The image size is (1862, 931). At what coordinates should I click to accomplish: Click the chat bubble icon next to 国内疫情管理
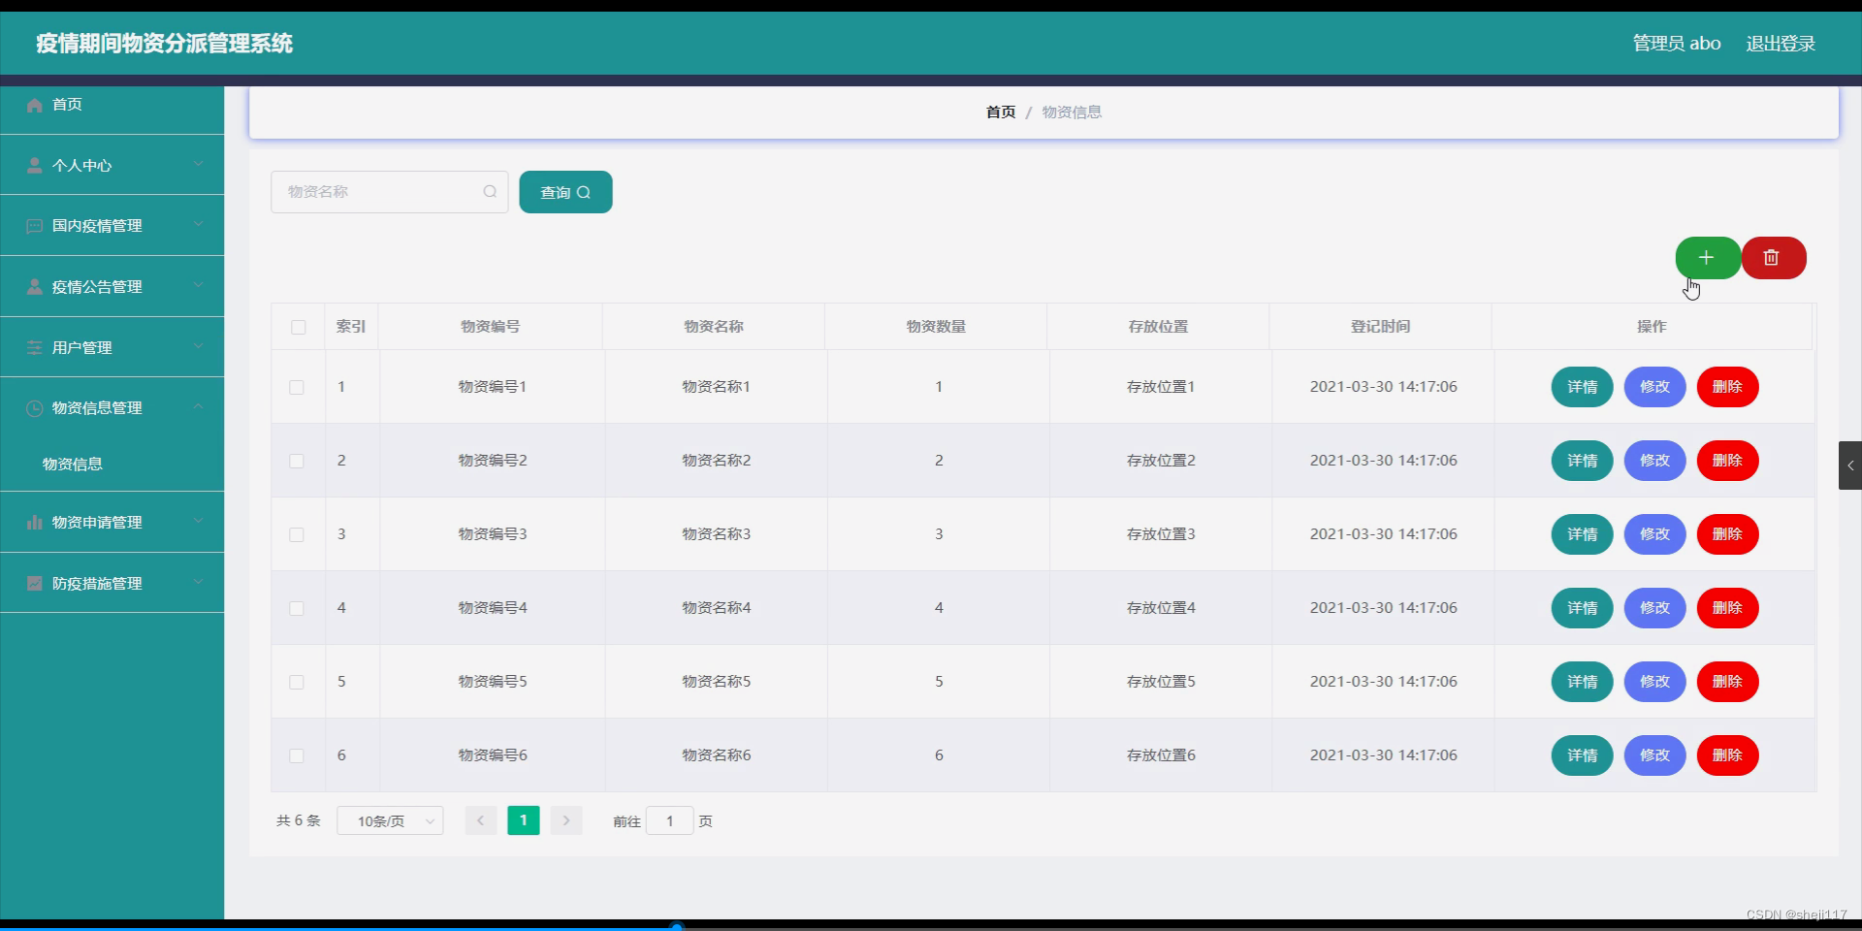35,226
